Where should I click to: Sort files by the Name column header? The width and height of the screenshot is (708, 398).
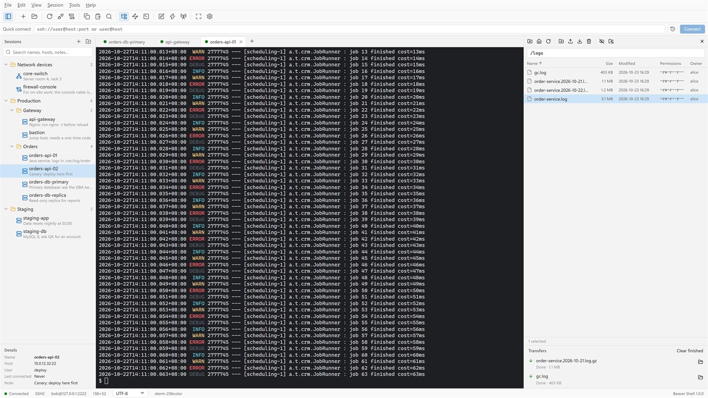[x=534, y=64]
